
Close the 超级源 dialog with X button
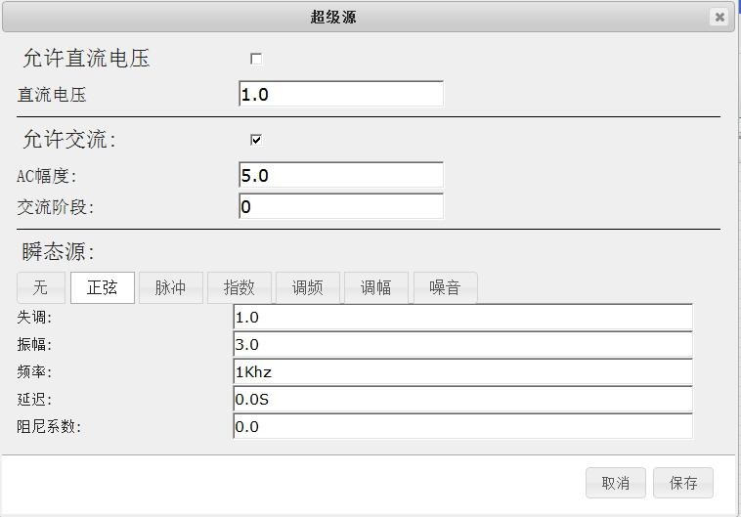coord(719,18)
